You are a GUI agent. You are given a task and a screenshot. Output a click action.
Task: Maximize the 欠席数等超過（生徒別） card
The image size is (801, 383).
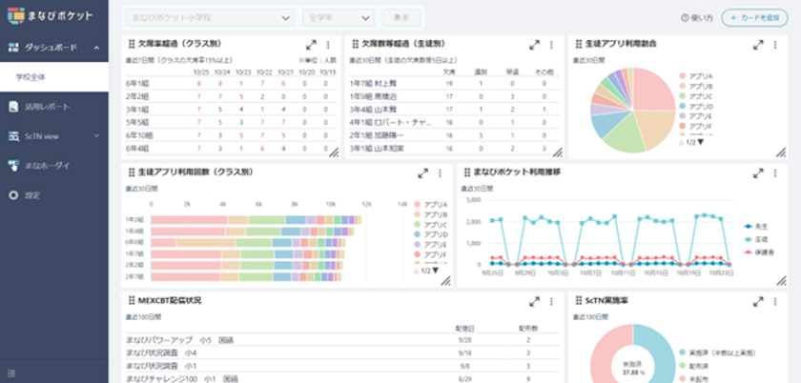coord(534,45)
